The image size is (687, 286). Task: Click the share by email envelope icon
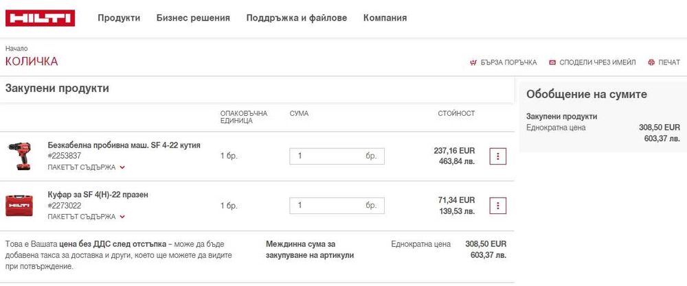552,62
